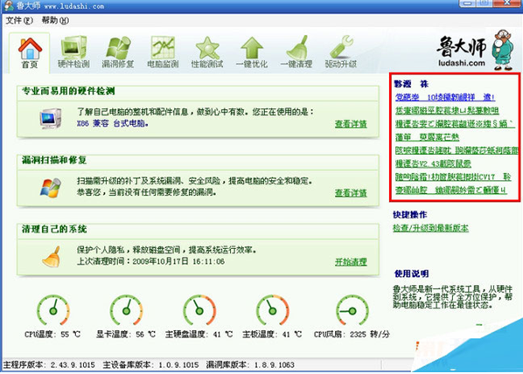The height and width of the screenshot is (374, 523).
Task: Open 硬件检测 hardware detection tool
Action: pos(73,52)
